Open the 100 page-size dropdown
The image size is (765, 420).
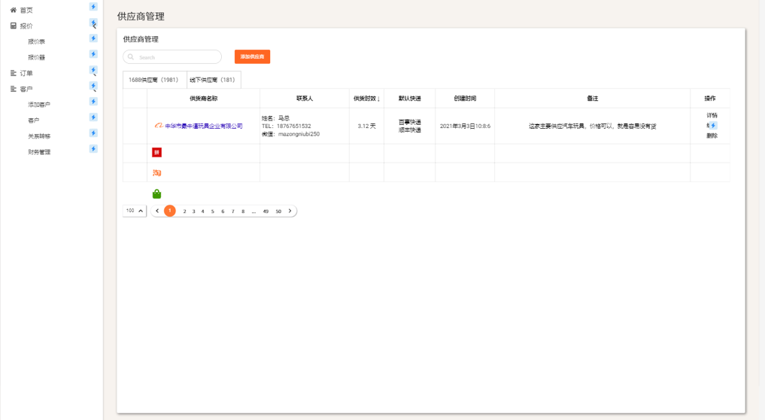pyautogui.click(x=135, y=212)
